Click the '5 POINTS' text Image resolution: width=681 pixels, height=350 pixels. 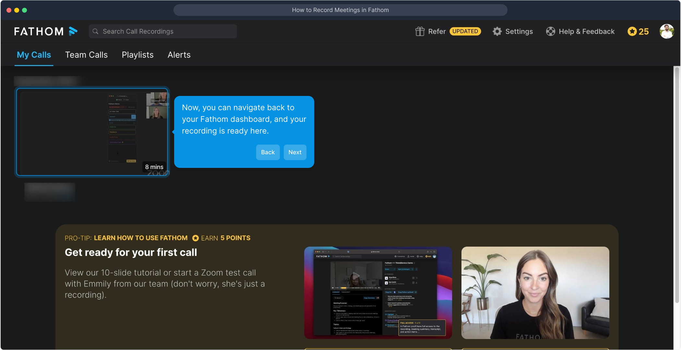point(235,238)
